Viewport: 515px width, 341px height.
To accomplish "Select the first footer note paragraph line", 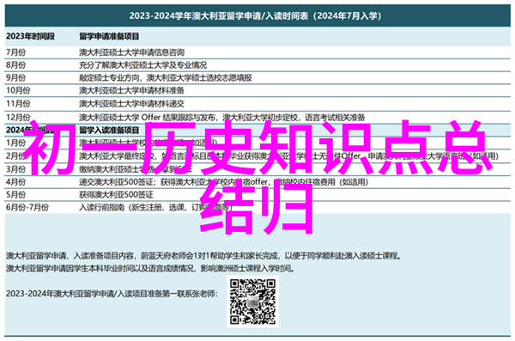I will pos(203,255).
